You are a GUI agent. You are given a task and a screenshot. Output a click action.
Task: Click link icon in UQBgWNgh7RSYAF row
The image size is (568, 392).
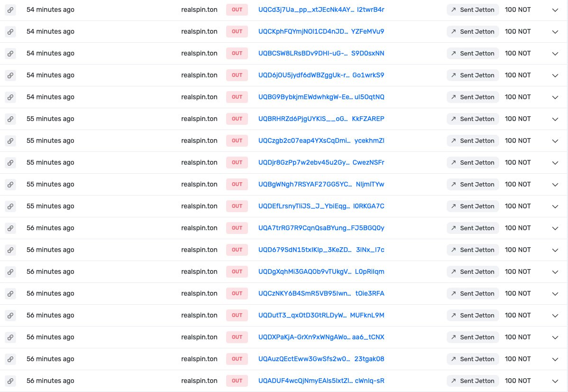[10, 184]
